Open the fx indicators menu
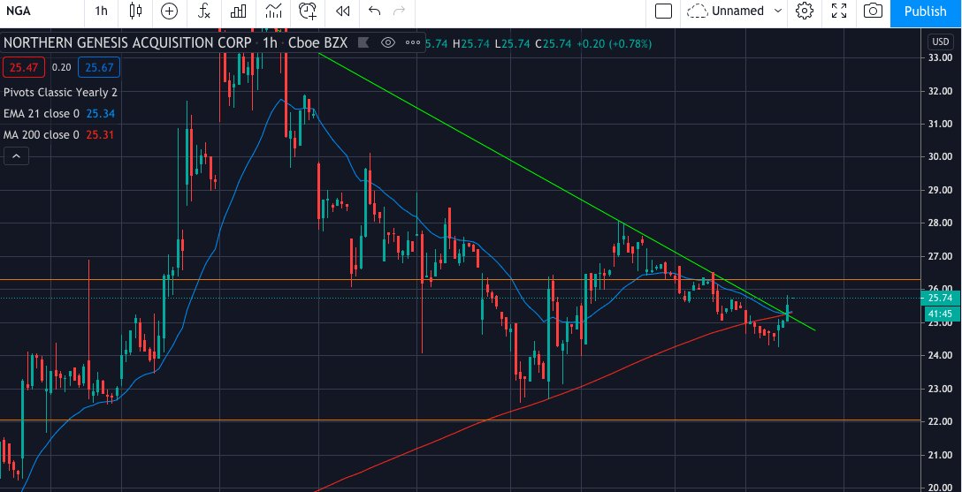The width and height of the screenshot is (962, 492). coord(204,11)
